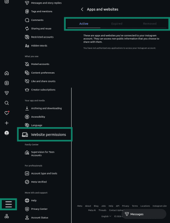Open the floating Messages button
The width and height of the screenshot is (170, 223).
point(144,214)
